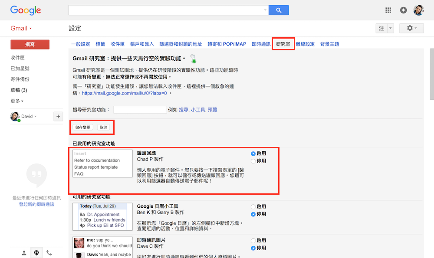Image resolution: width=434 pixels, height=258 pixels.
Task: Open the Google apps grid launcher
Action: 388,10
